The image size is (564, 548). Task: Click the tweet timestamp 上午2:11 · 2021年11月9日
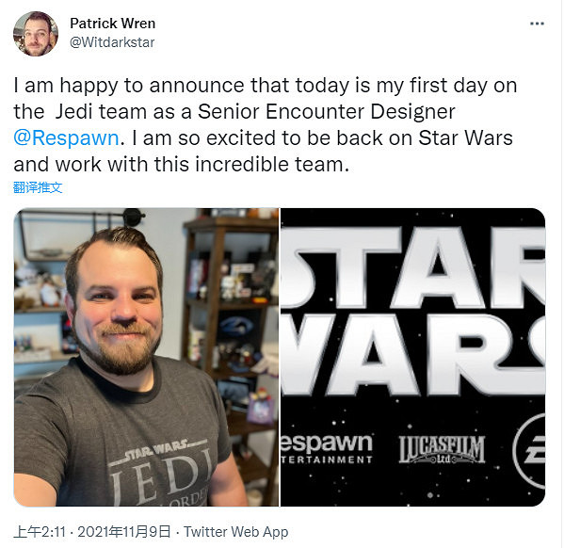pos(92,532)
